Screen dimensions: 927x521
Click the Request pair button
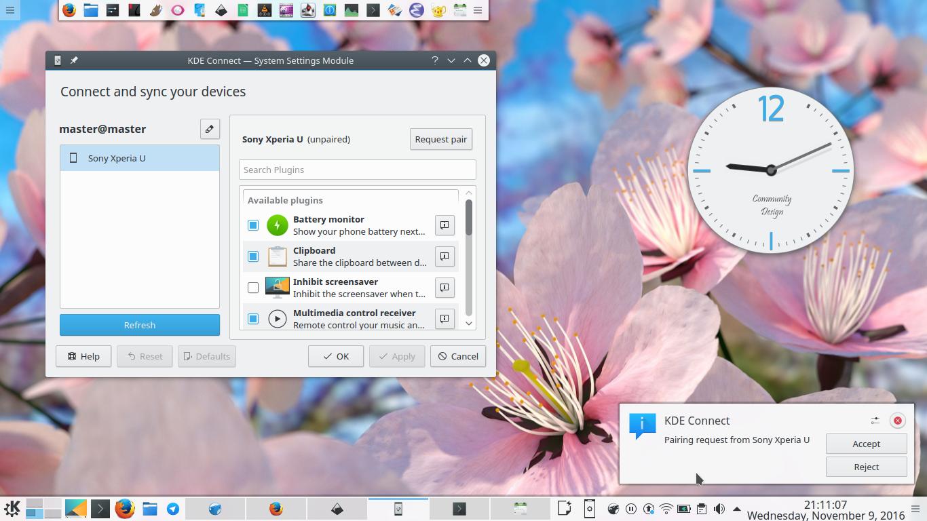click(x=440, y=139)
